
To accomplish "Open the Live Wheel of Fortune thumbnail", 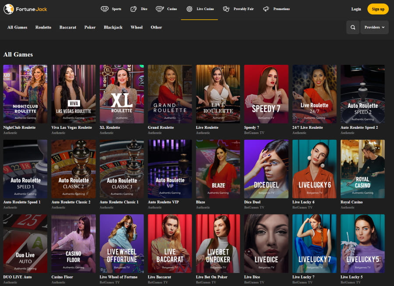I will tap(122, 244).
